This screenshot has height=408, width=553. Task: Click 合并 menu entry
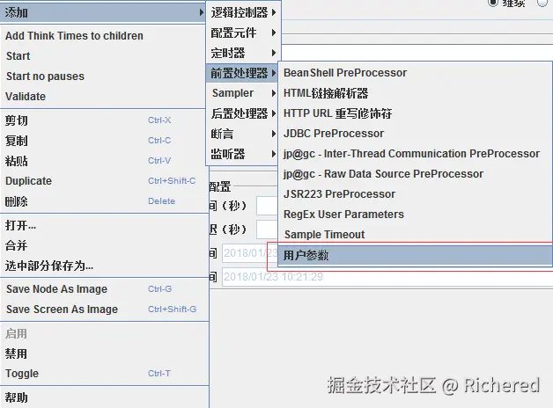click(x=104, y=245)
